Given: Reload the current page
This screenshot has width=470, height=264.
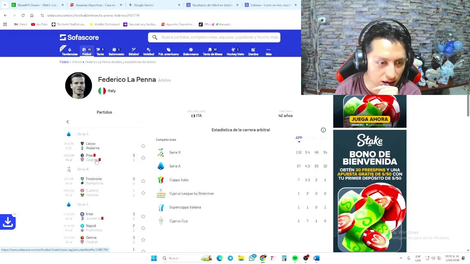Looking at the screenshot, I should pos(23,15).
